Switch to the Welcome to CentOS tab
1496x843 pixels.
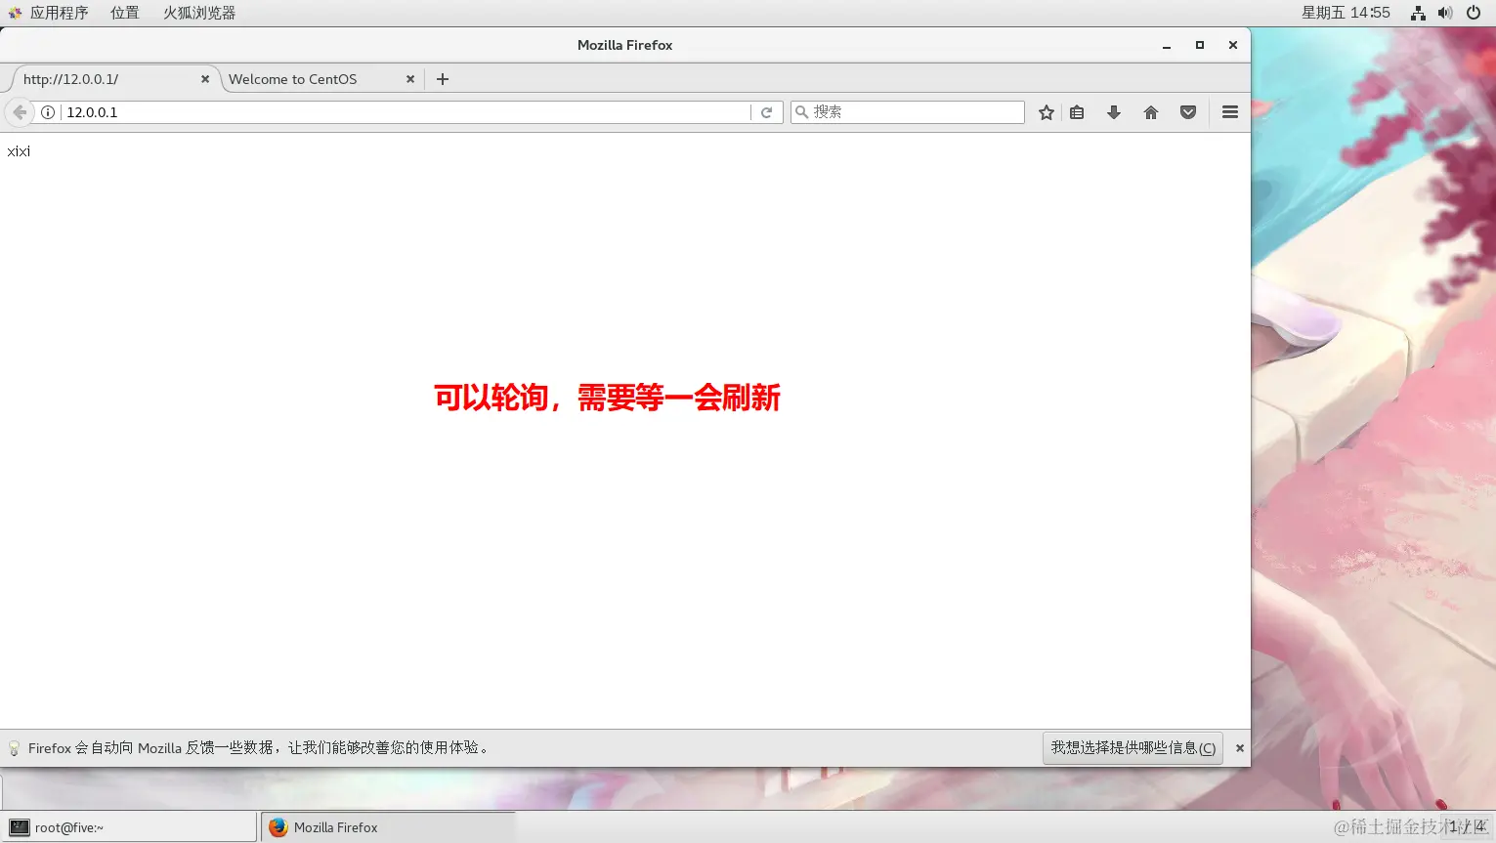point(321,79)
